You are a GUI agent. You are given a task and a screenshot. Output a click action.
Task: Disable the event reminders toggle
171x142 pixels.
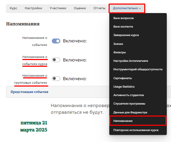pos(56,41)
